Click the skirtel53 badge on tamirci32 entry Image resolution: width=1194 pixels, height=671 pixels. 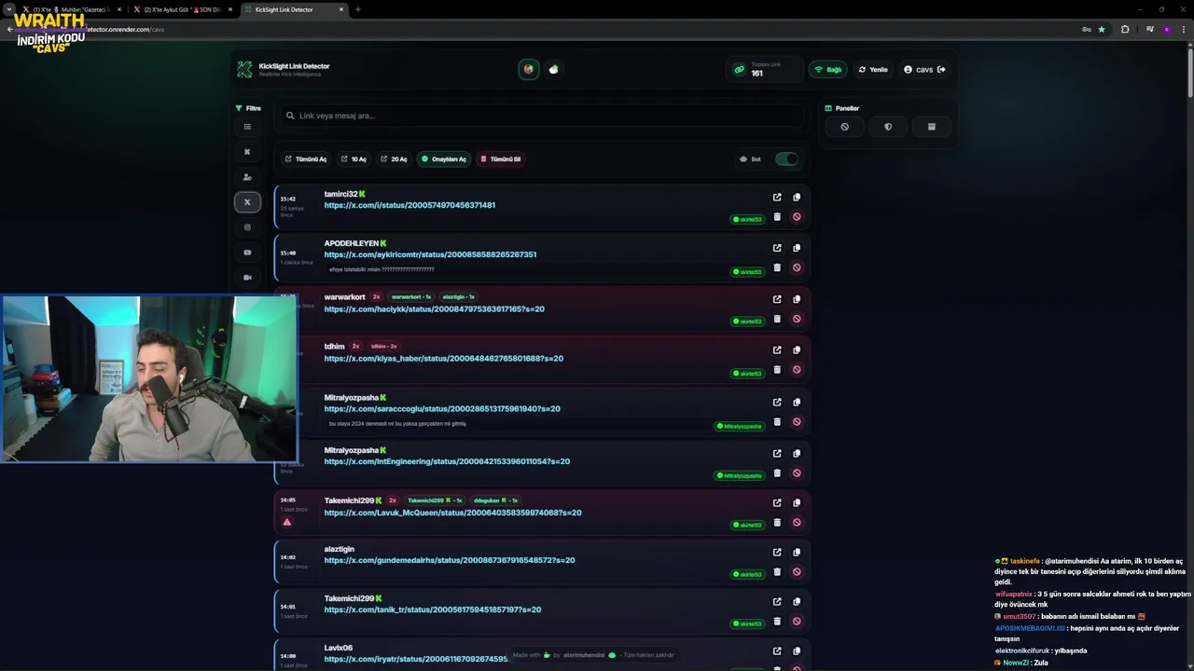pyautogui.click(x=747, y=220)
